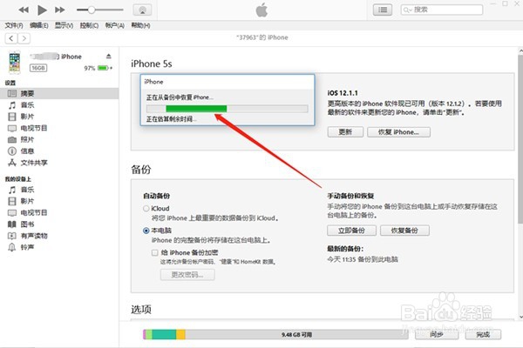Select 摘要 in the settings sidebar

(x=59, y=94)
